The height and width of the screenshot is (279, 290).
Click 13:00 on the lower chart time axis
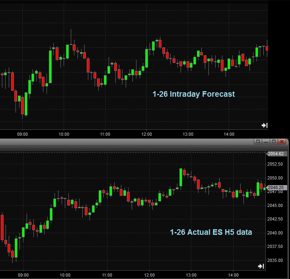191,275
